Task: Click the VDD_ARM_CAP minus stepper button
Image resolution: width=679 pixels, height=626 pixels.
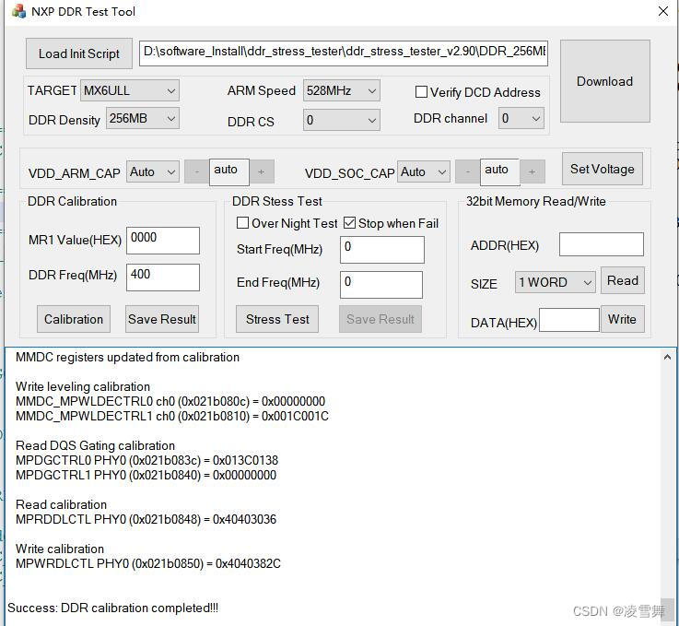Action: tap(196, 172)
